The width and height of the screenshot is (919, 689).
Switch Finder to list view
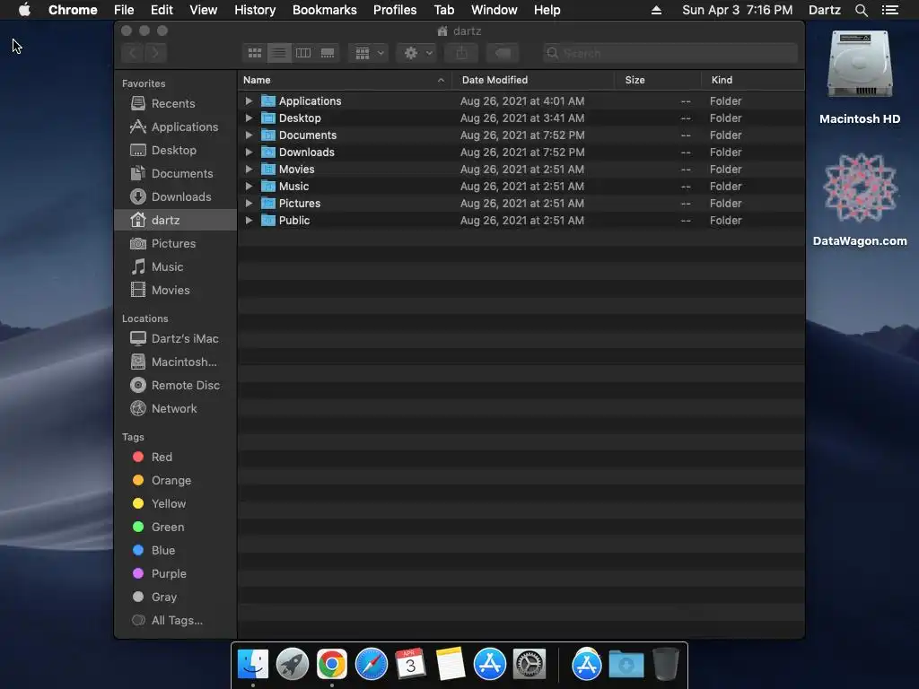click(279, 53)
